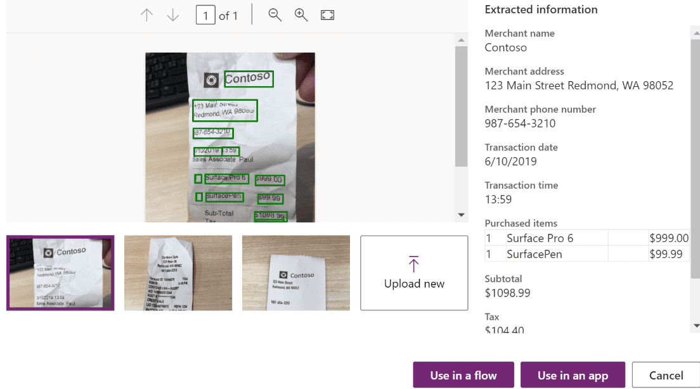Screen dimensions: 700x389
Task: Click the $1098.99 subtotal box on receipt
Action: [270, 217]
